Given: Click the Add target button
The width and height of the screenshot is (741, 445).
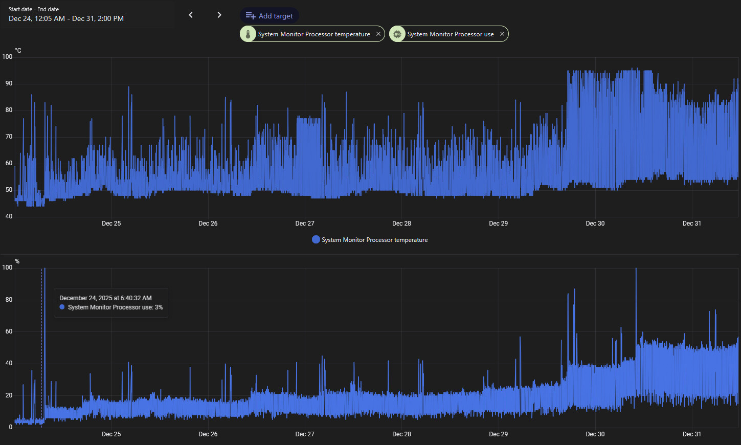Looking at the screenshot, I should (270, 16).
